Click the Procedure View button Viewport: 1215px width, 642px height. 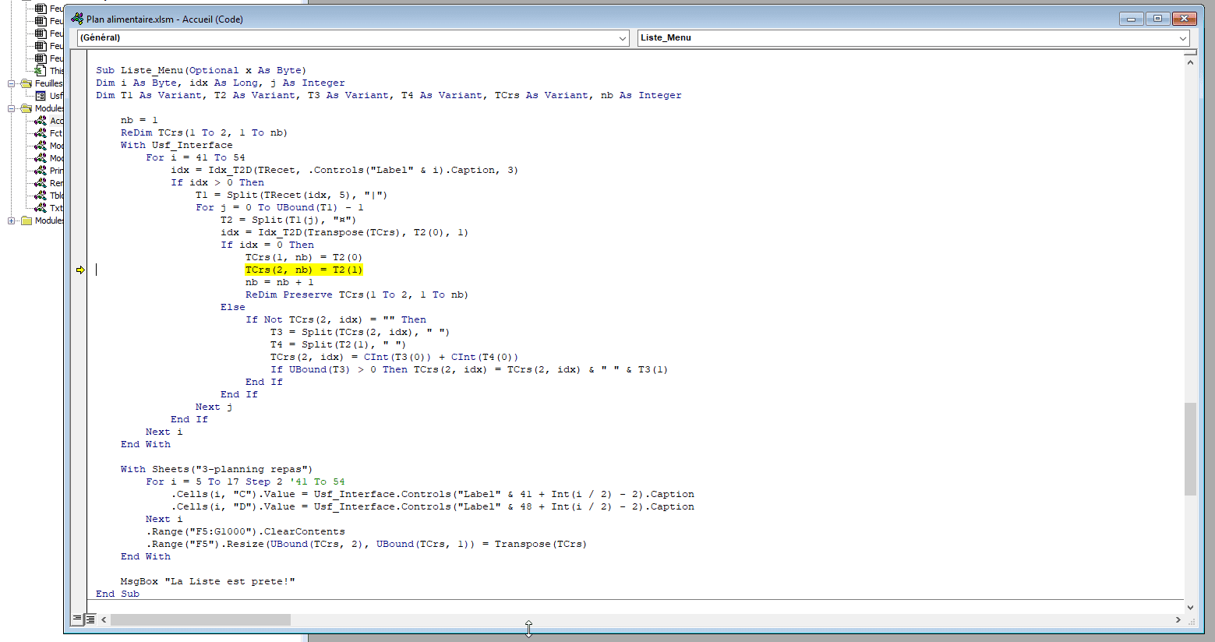[x=77, y=619]
